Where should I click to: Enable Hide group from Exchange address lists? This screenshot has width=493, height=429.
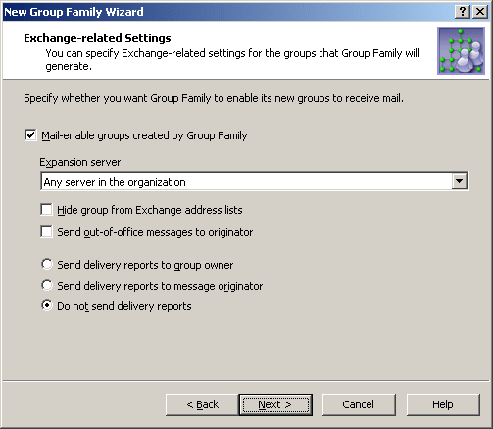46,210
